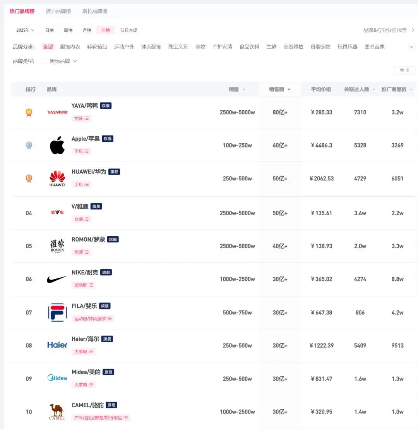Screen dimensions: 418x429
Task: Activate the 年榜 ranking toggle
Action: click(x=106, y=30)
